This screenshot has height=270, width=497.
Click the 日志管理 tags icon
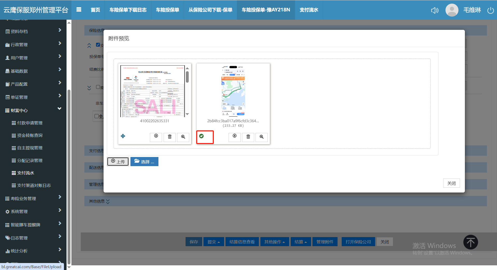[8, 238]
